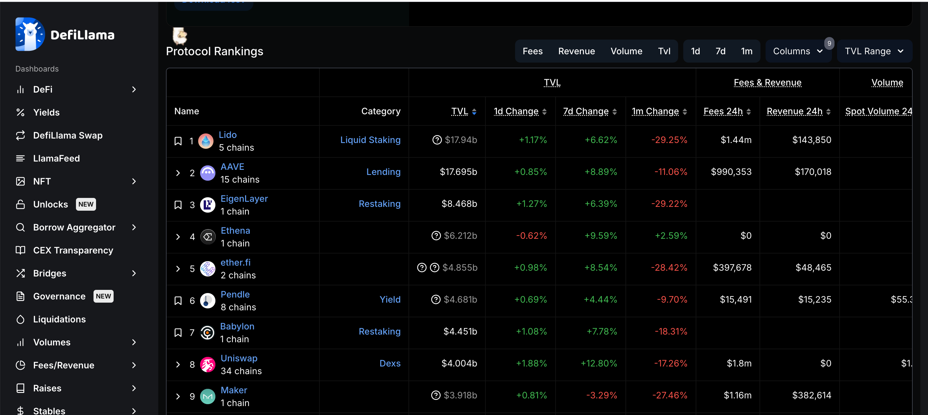
Task: Click the Babylon logo icon
Action: point(207,333)
